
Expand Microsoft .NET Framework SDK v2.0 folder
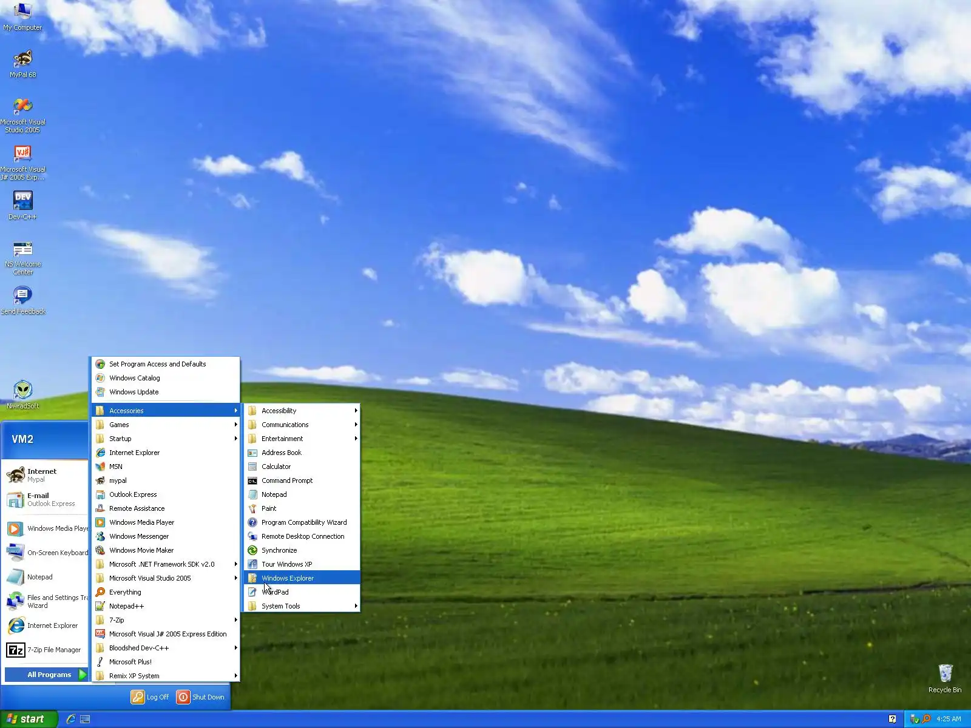(165, 564)
